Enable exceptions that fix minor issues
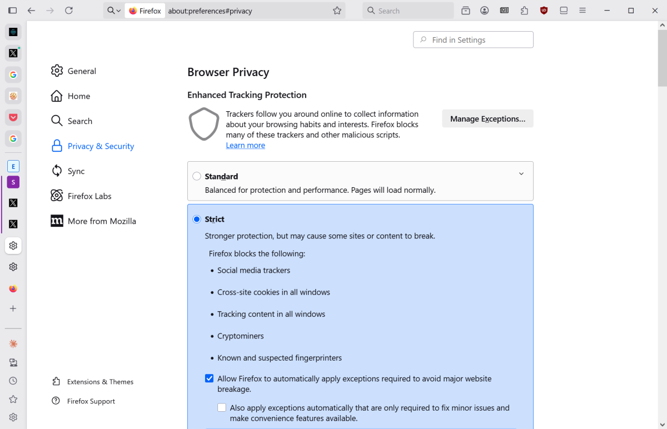 click(222, 407)
